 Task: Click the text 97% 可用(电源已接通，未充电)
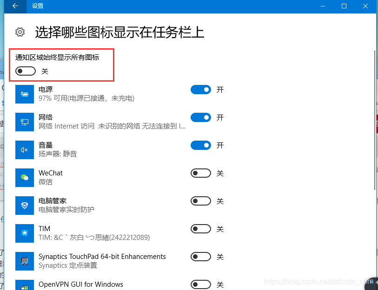tap(86, 98)
